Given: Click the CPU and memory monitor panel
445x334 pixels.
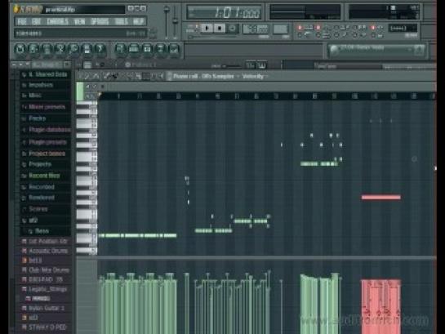Looking at the screenshot, I should click(385, 12).
